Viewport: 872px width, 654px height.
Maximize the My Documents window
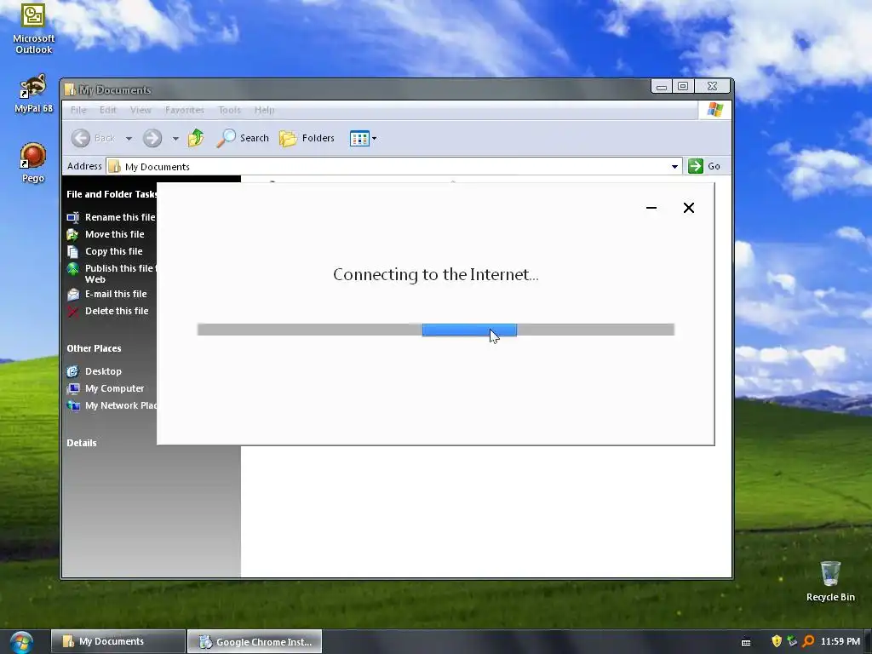click(x=683, y=86)
